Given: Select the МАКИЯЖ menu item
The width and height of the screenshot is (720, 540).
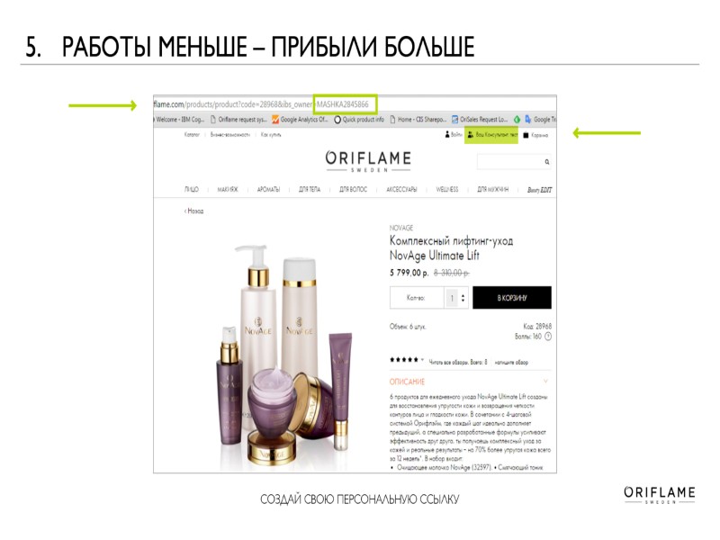Looking at the screenshot, I should click(228, 189).
